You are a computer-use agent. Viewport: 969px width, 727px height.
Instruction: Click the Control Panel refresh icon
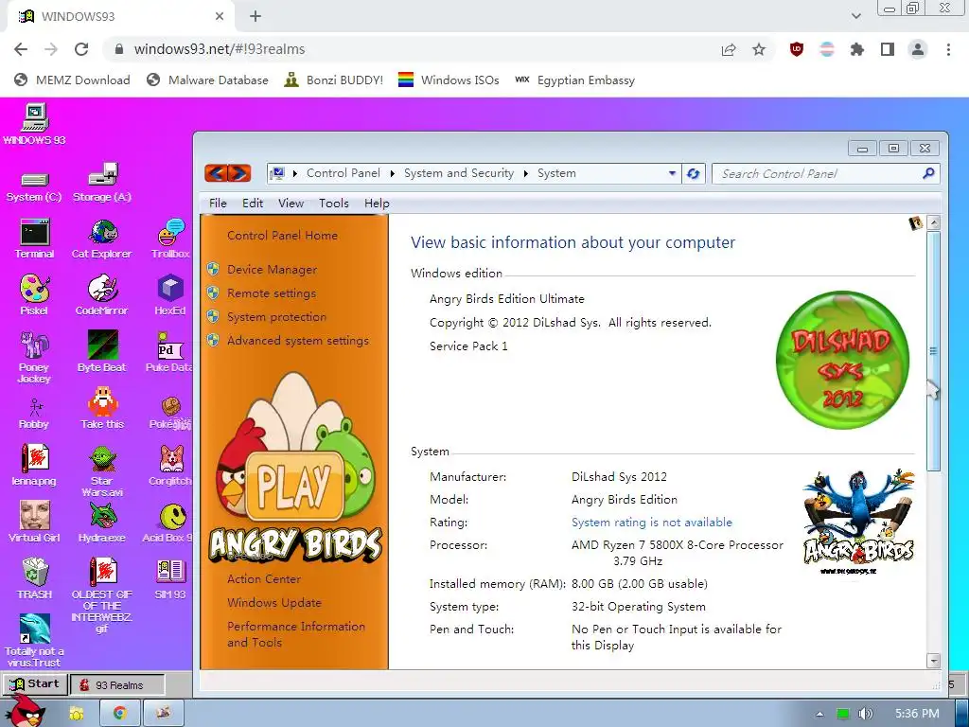click(x=694, y=174)
